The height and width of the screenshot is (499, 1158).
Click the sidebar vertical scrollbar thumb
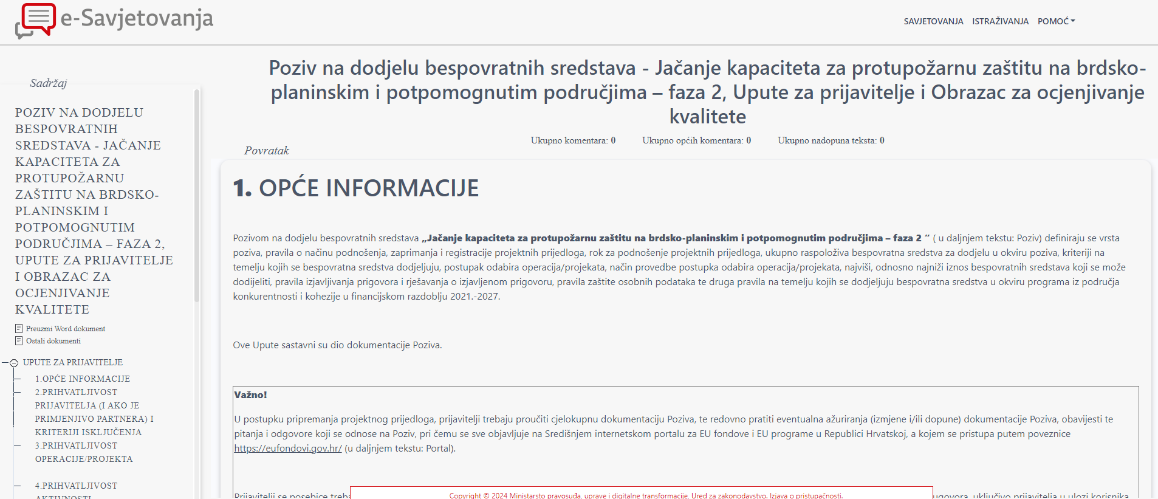pos(196,194)
